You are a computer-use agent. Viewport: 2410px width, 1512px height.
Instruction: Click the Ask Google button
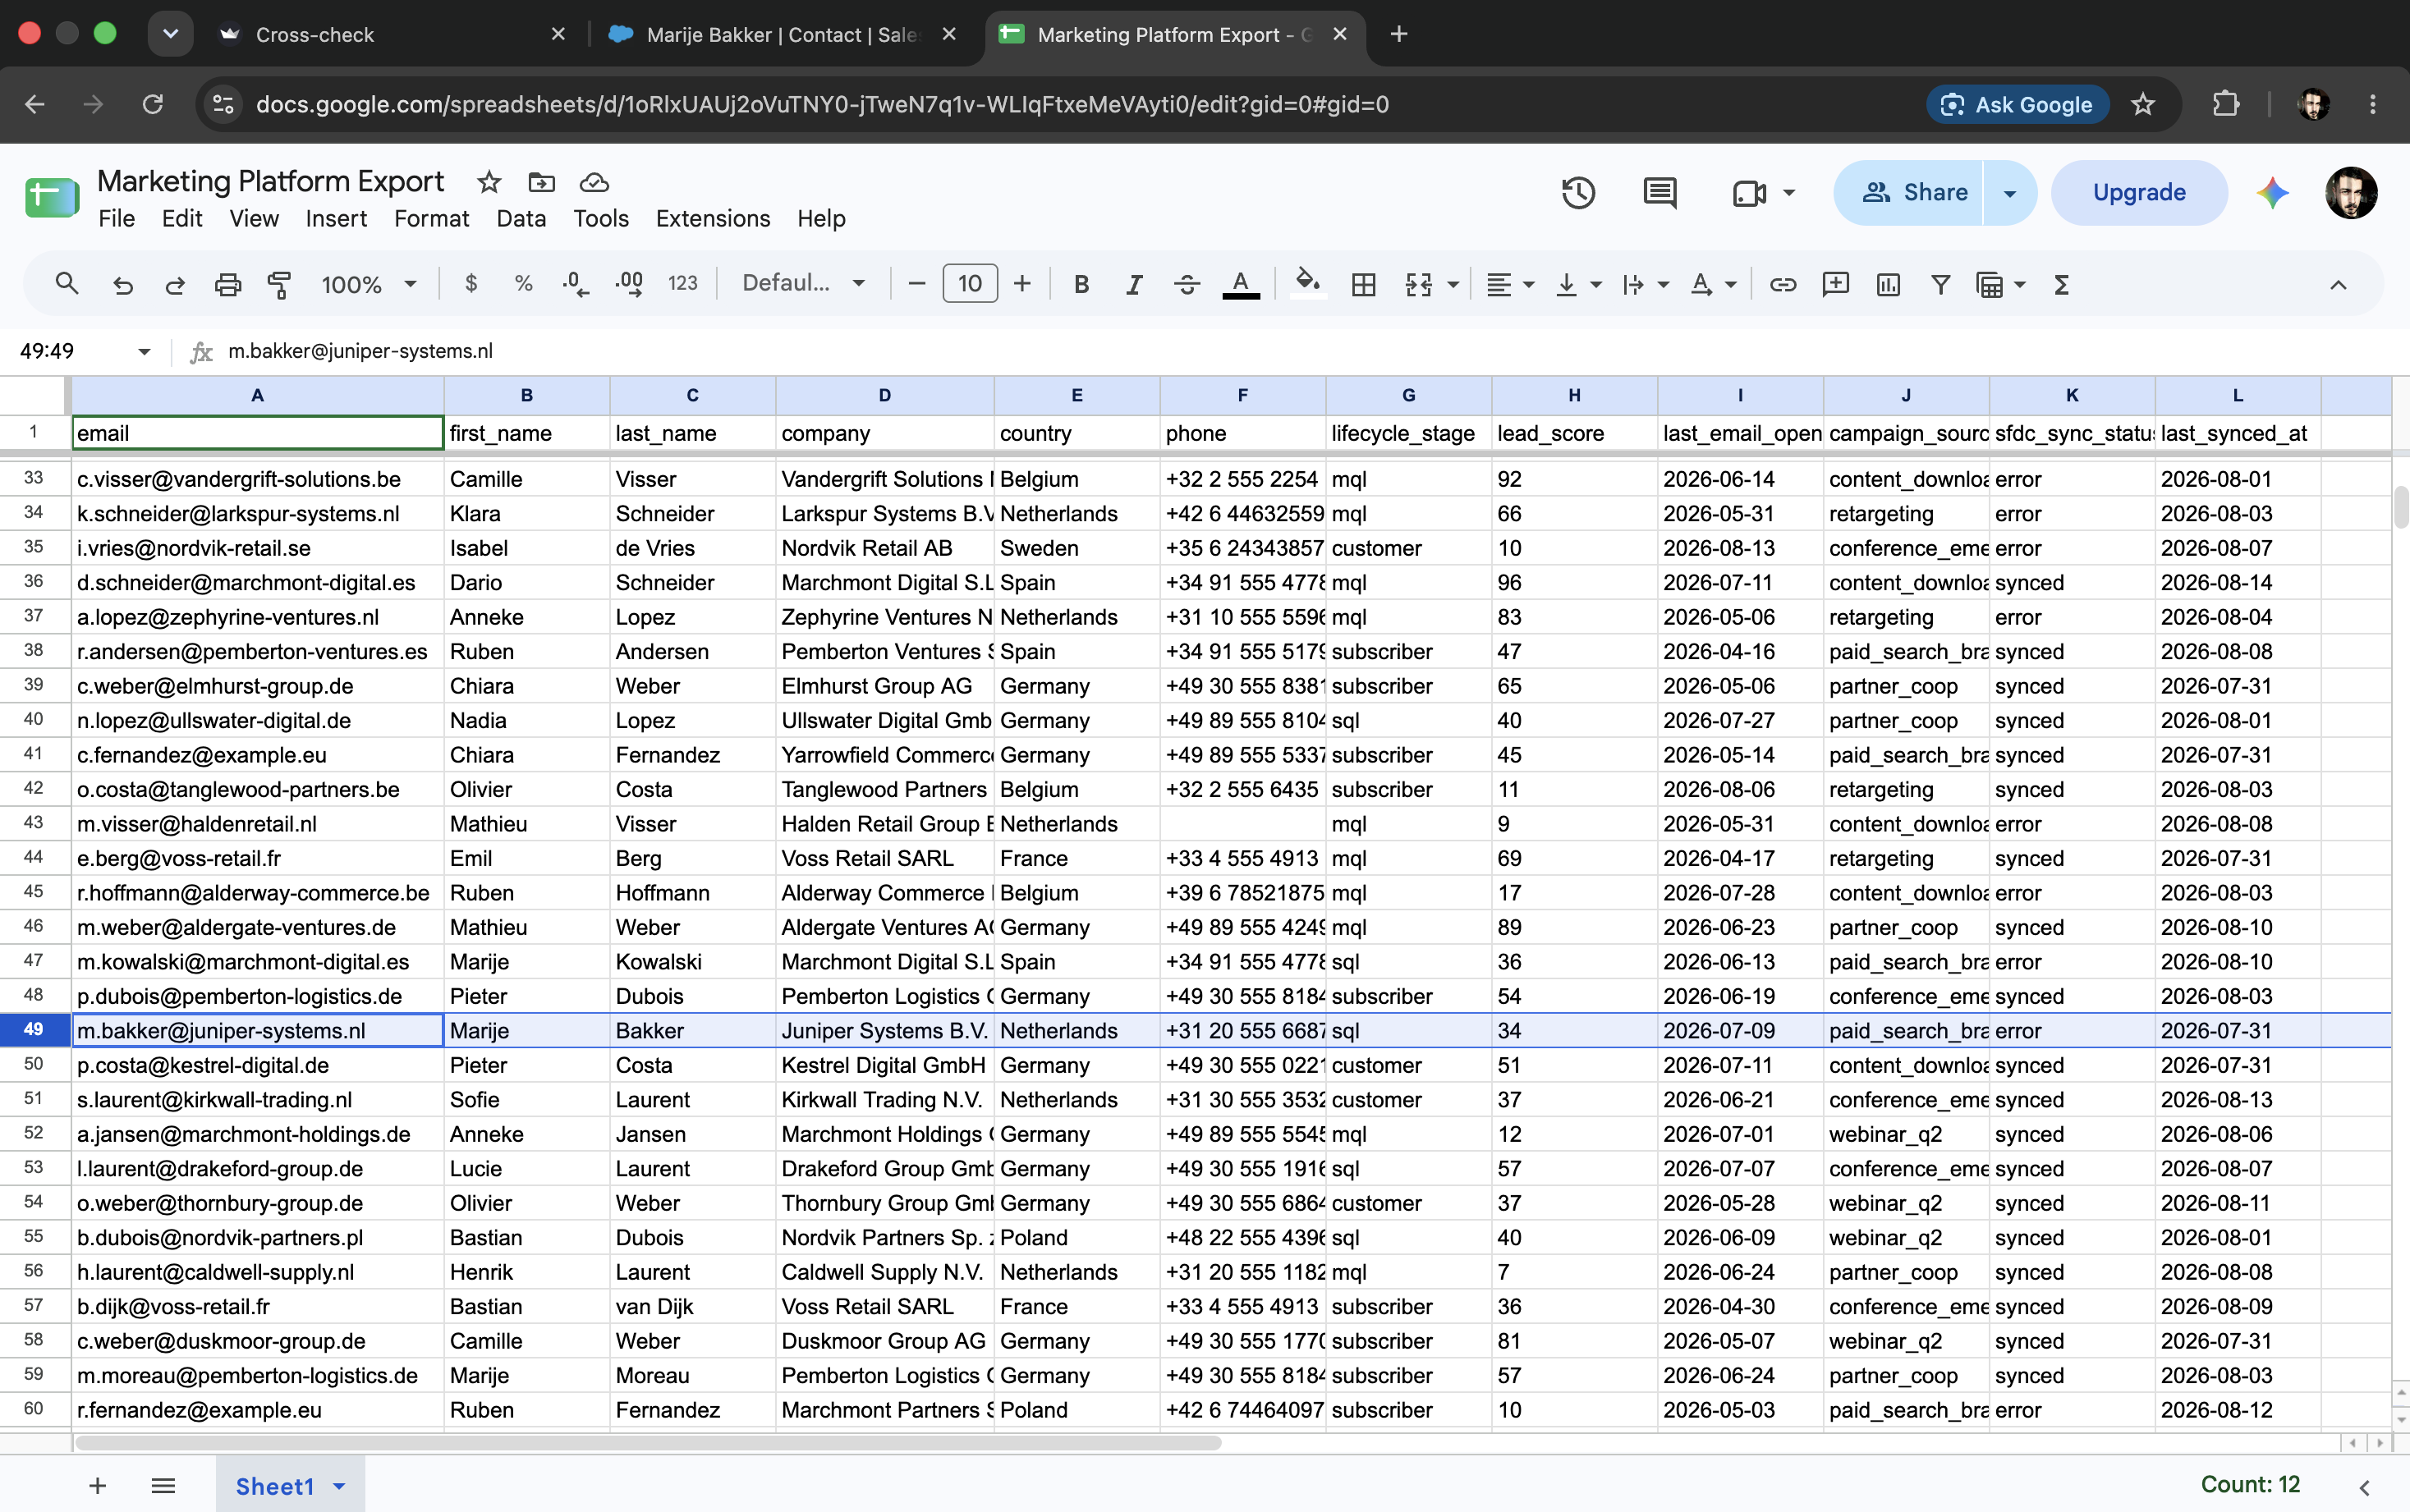tap(2017, 104)
